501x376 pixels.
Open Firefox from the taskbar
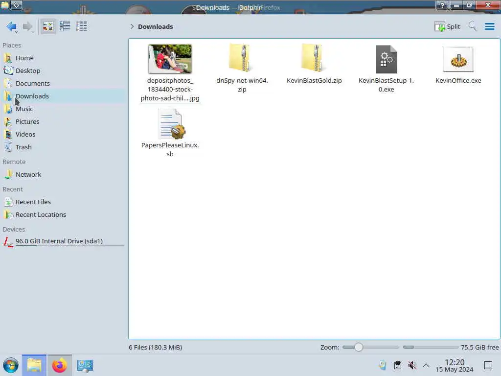click(59, 365)
